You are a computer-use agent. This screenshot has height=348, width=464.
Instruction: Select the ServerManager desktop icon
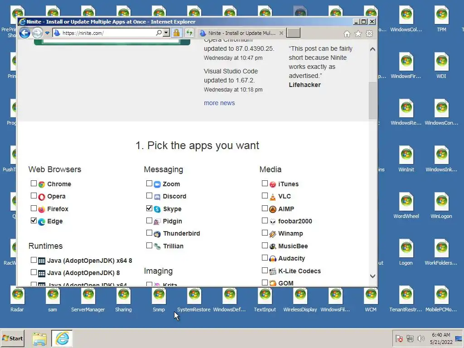[x=88, y=300]
